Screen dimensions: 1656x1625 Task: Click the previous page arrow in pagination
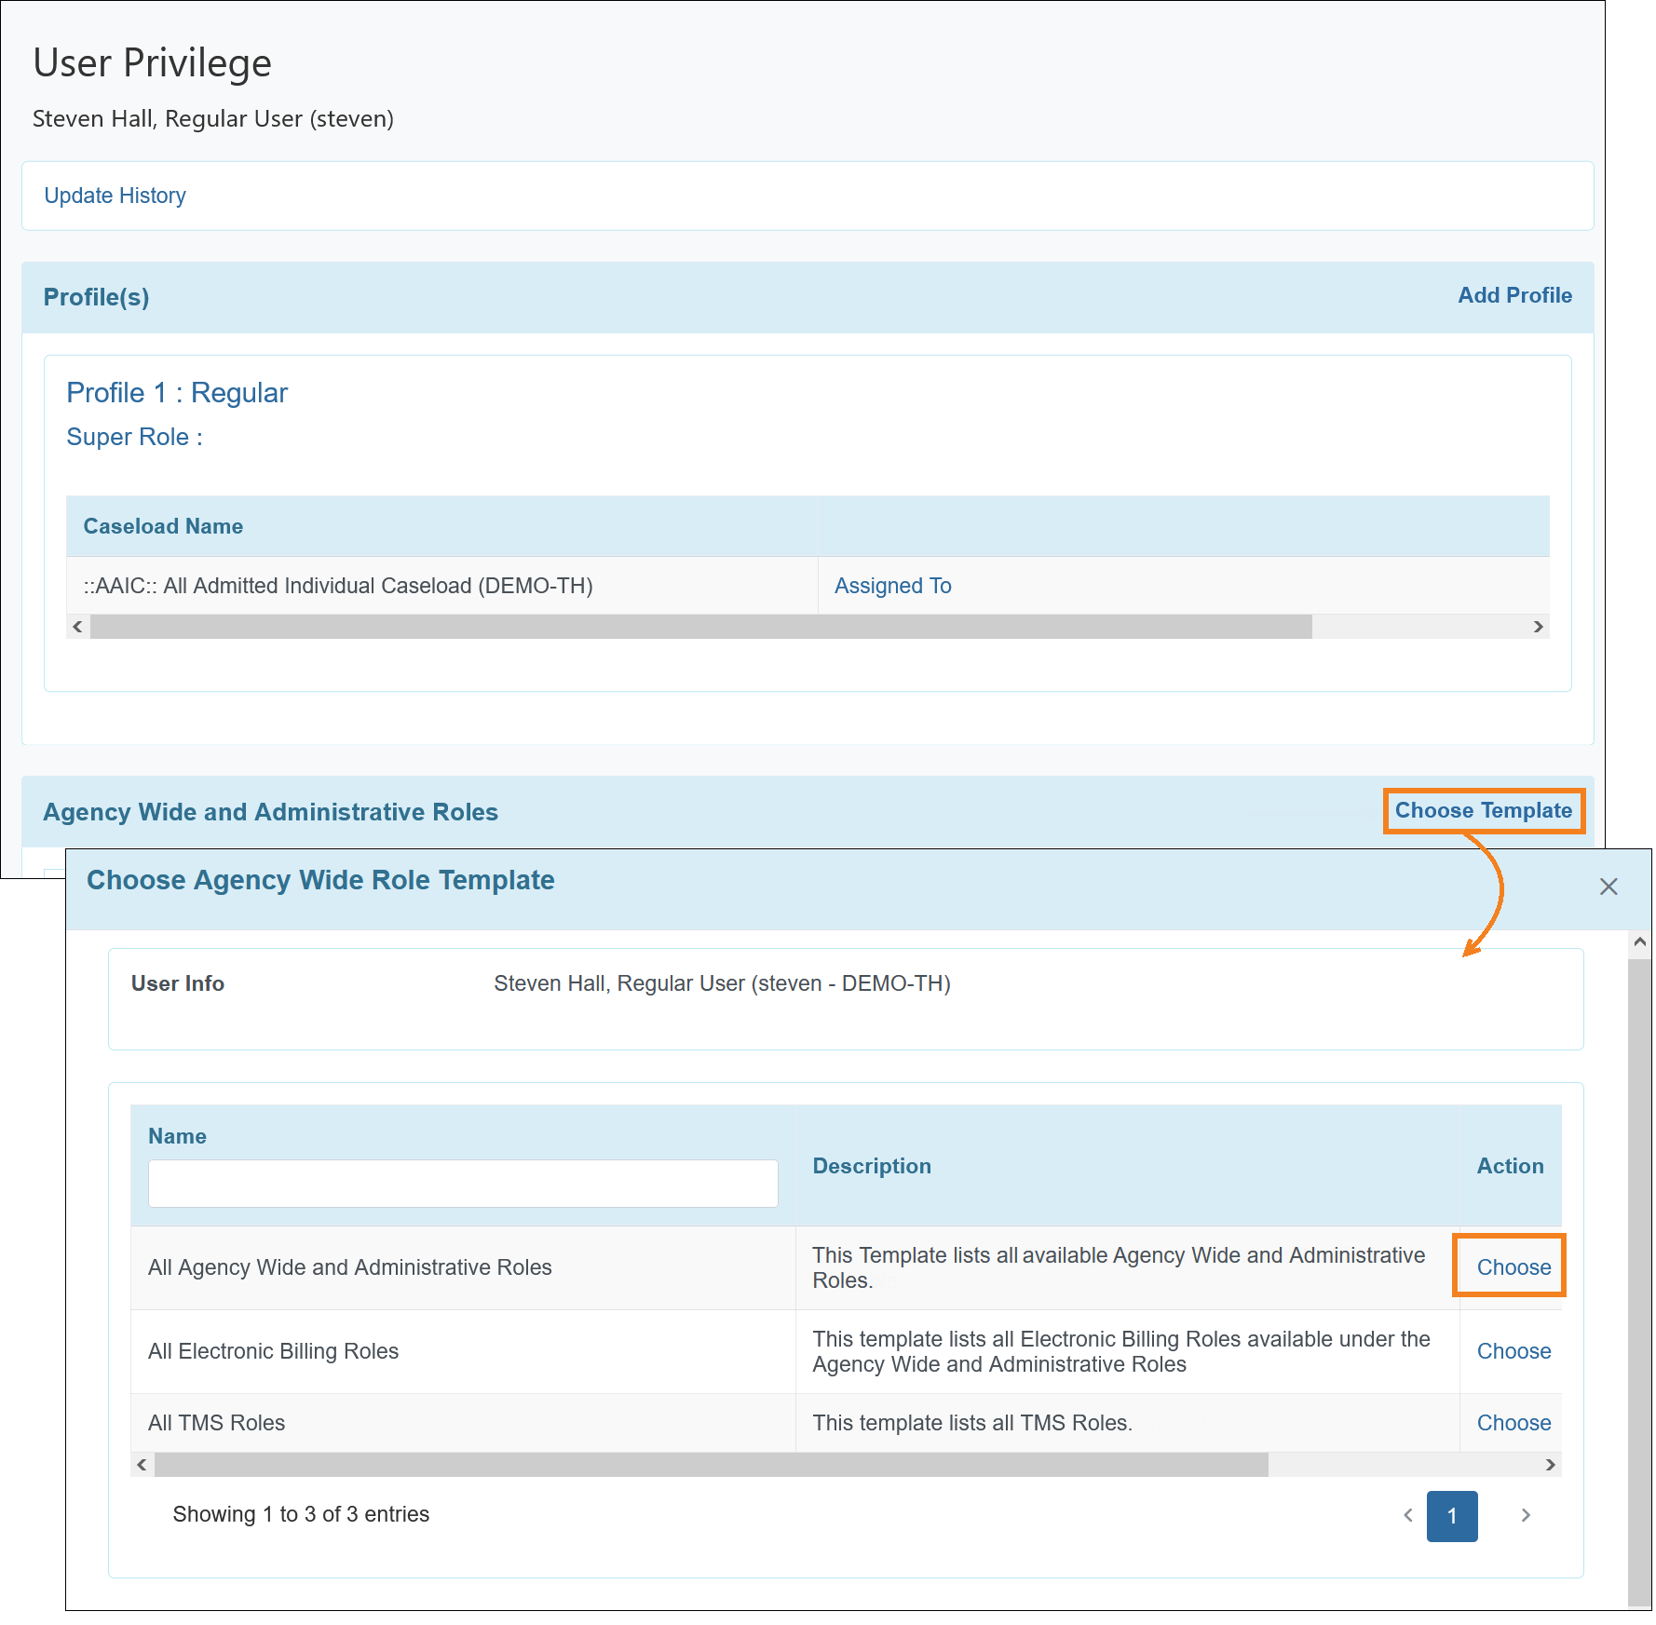(1407, 1516)
